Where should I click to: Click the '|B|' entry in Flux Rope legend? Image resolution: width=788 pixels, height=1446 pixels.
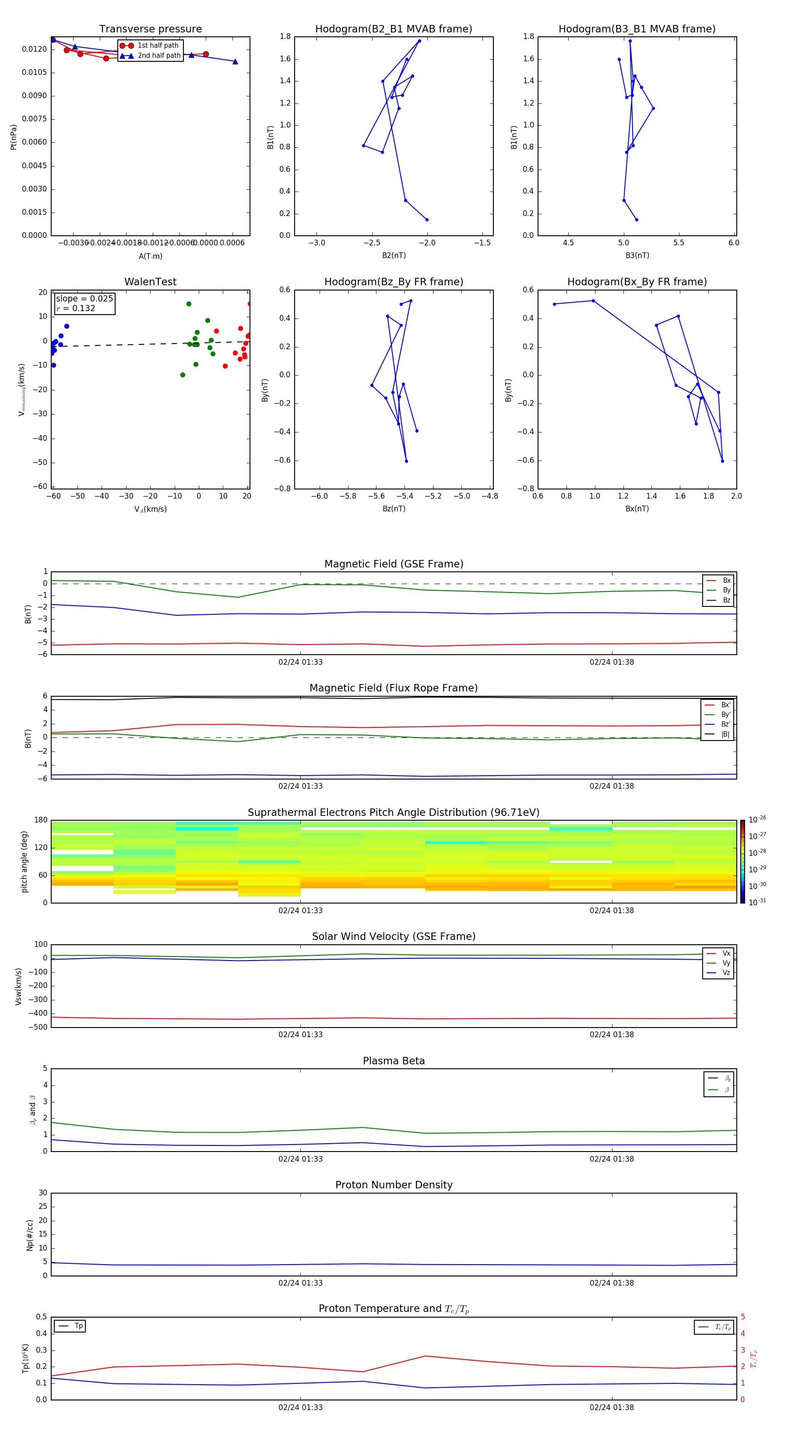(718, 734)
